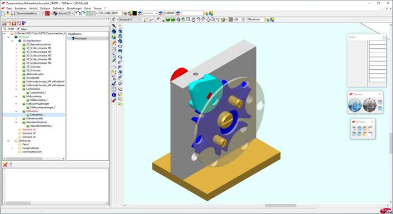This screenshot has height=214, width=393.
Task: Click the Save floppy disk icon
Action: [x=13, y=13]
